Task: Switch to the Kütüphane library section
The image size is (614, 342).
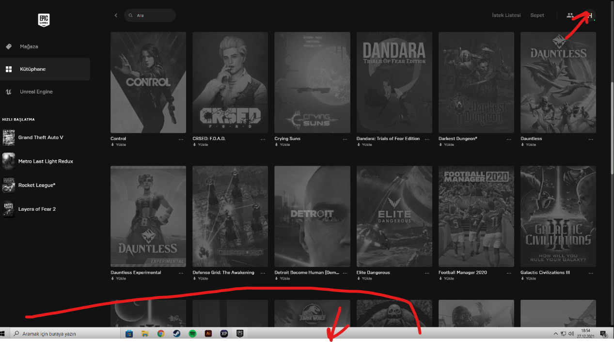Action: (x=45, y=69)
